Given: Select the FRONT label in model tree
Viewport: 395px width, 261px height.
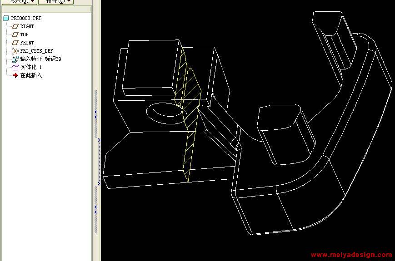Looking at the screenshot, I should [x=27, y=43].
